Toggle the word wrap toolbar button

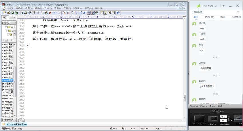(x=89, y=13)
